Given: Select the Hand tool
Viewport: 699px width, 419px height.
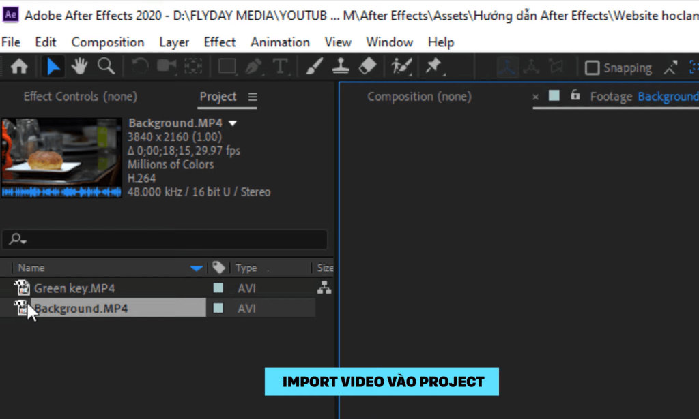Looking at the screenshot, I should point(79,66).
